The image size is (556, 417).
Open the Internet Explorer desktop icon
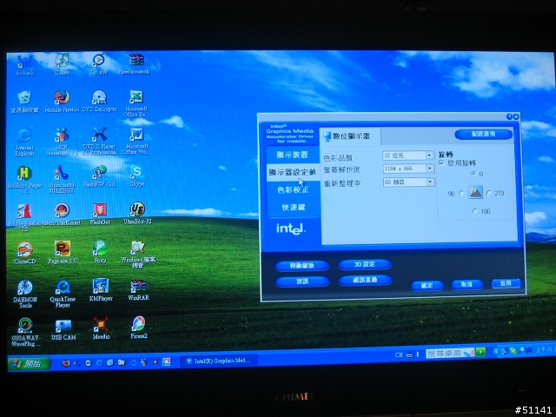coord(25,142)
